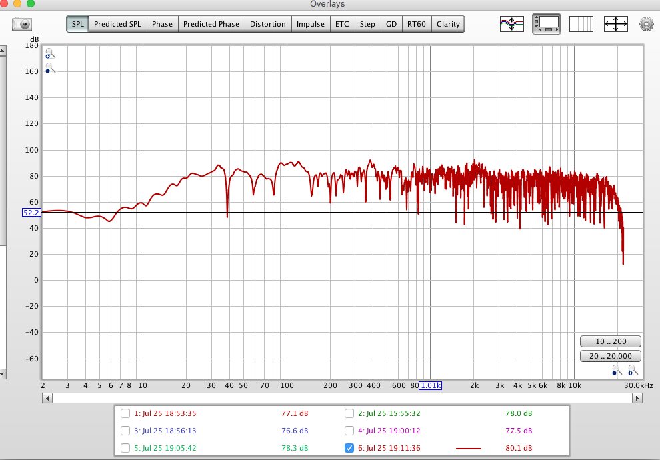Set frequency range to 10 .. 200
Image resolution: width=660 pixels, height=460 pixels.
pos(610,341)
